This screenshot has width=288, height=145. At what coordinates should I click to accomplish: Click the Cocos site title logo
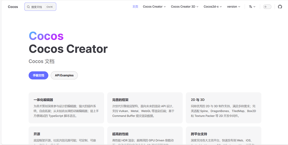point(13,7)
